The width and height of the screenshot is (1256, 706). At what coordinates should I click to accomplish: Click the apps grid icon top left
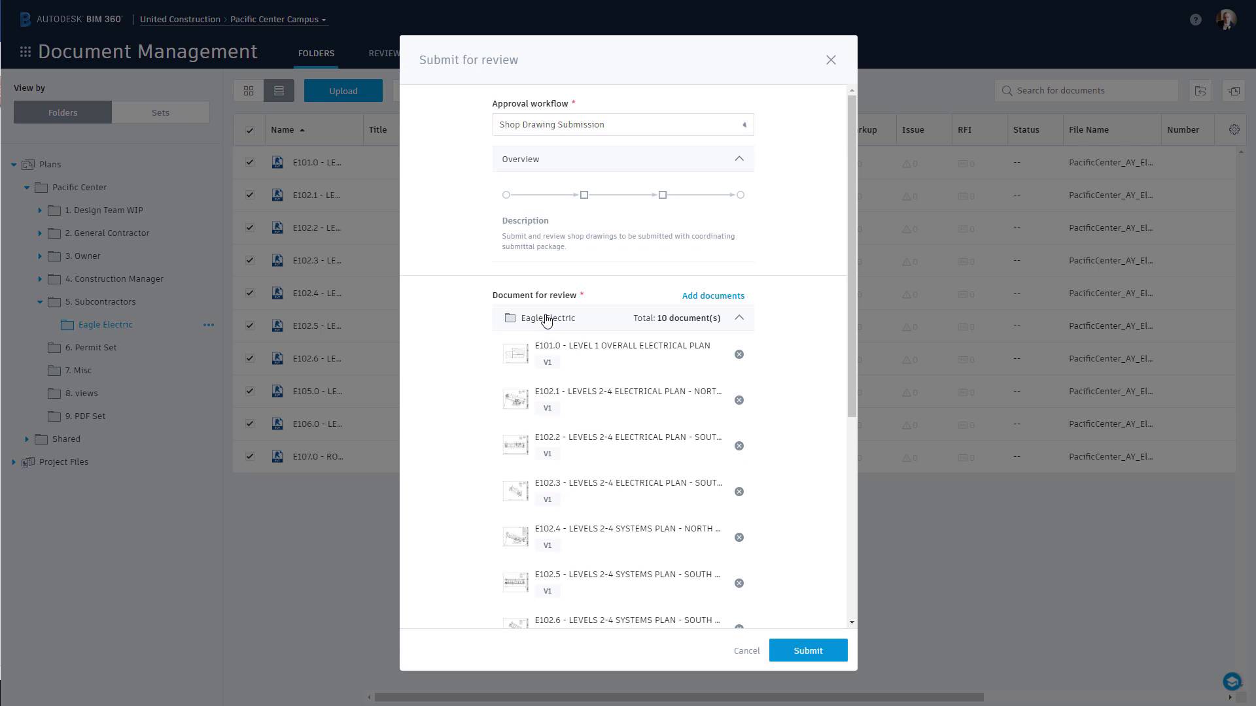(x=24, y=54)
